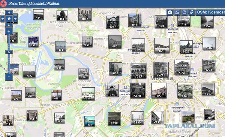This screenshot has height=137, width=225.
Task: Open photo cluster 607
Action: 115,69
